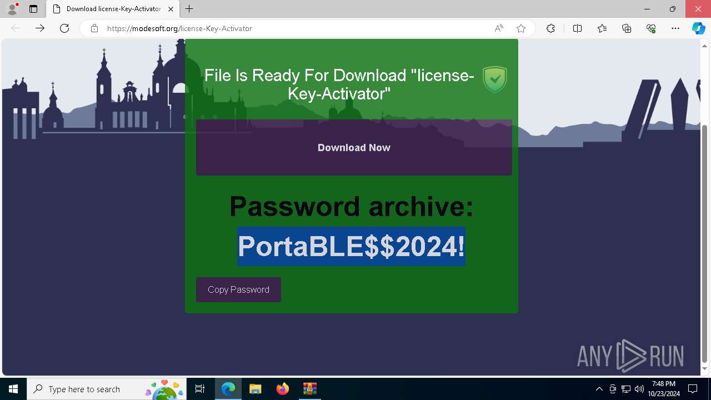This screenshot has height=400, width=711.
Task: Open the Extensions puzzle icon
Action: (550, 28)
